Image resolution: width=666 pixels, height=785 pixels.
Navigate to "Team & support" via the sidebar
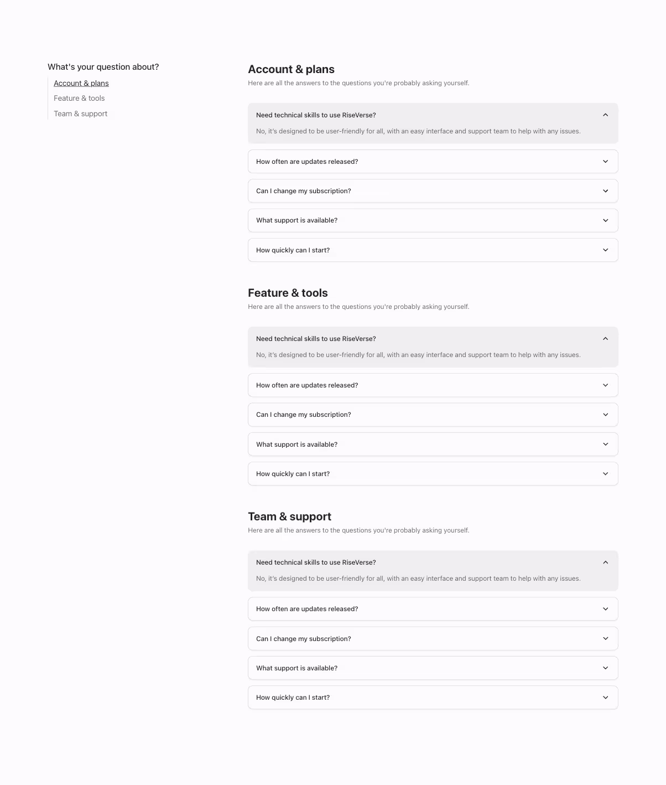80,113
